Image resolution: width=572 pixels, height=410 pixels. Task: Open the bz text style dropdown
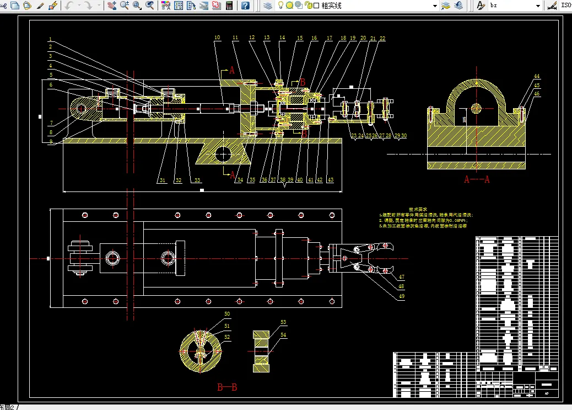(x=538, y=6)
